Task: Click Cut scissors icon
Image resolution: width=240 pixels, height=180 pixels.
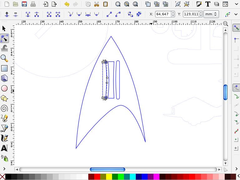Action: (x=96, y=4)
